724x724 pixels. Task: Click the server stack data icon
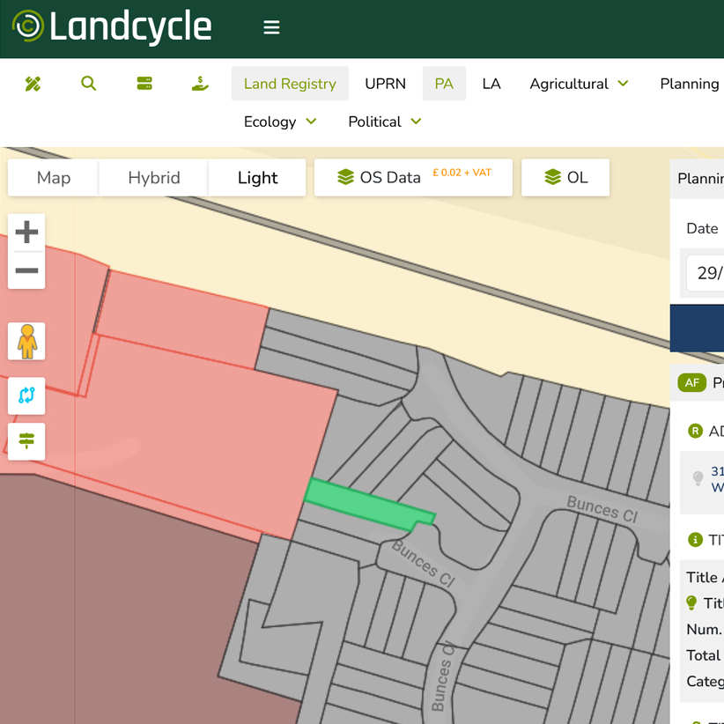144,84
